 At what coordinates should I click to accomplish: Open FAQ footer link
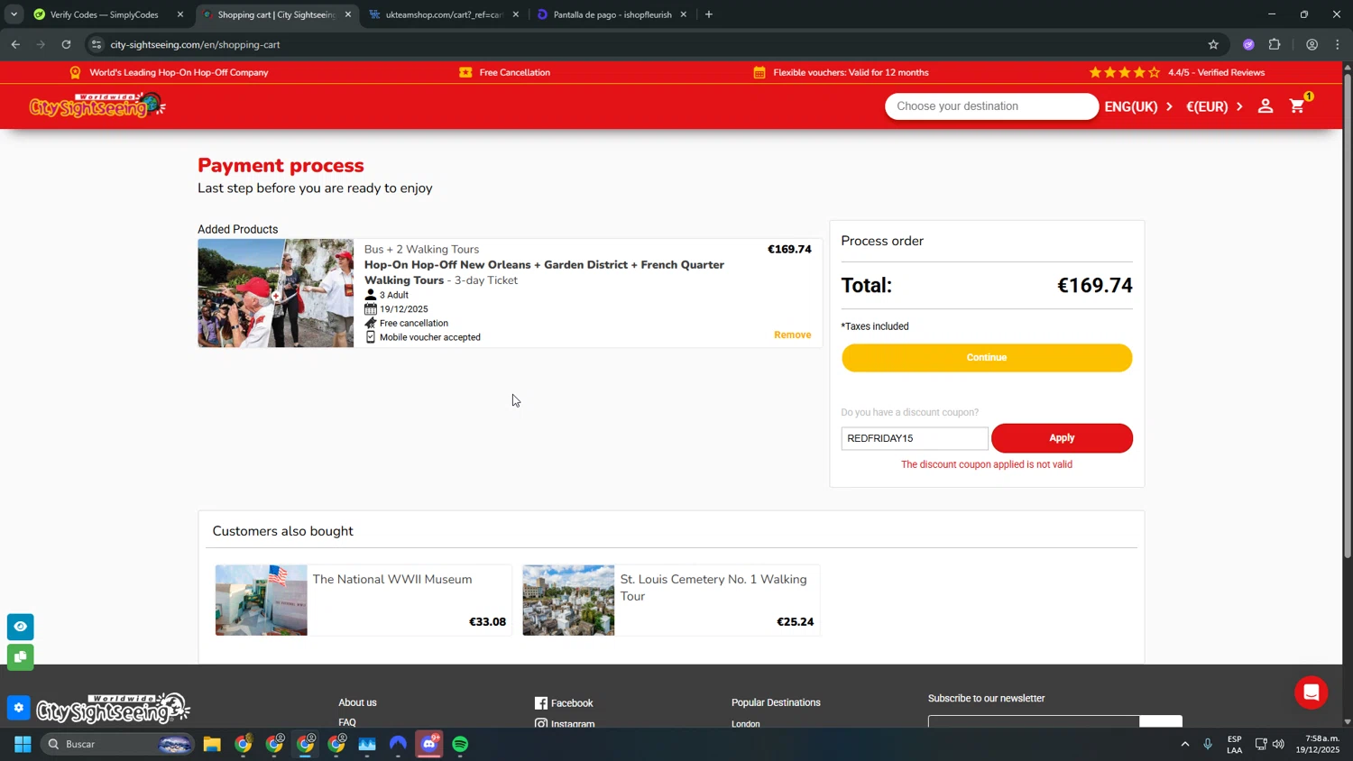347,722
